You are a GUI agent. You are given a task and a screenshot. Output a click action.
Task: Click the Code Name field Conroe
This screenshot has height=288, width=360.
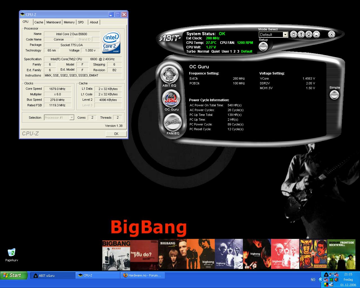click(59, 39)
